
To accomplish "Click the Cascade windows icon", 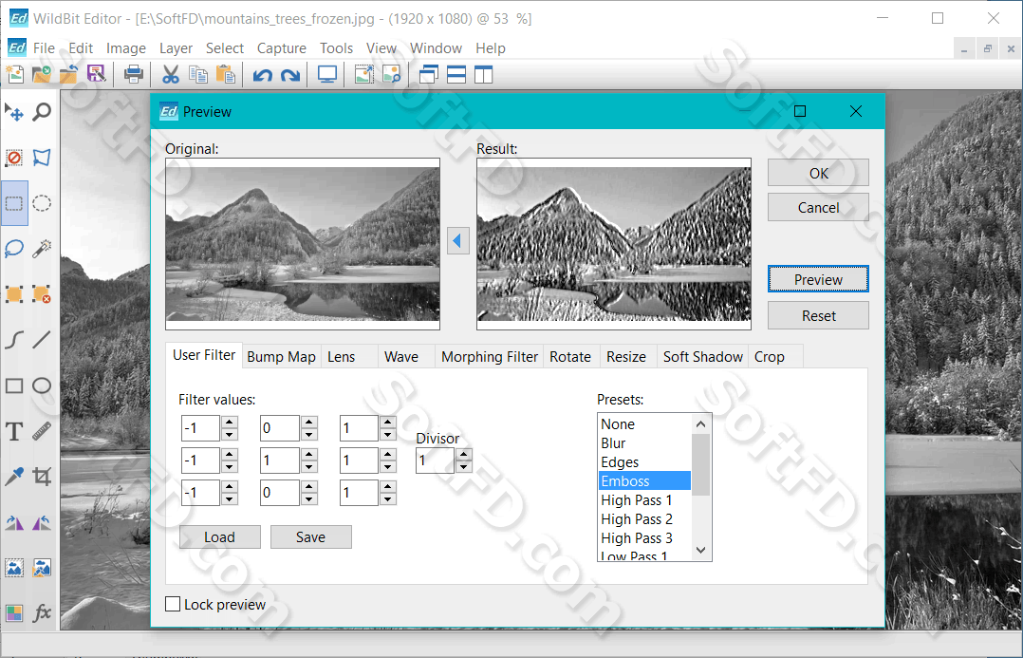I will point(429,74).
